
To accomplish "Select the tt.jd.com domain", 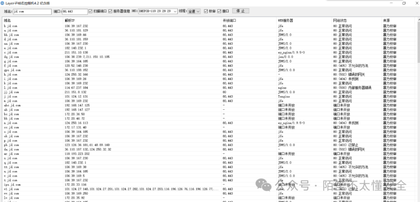I will (x=11, y=167).
